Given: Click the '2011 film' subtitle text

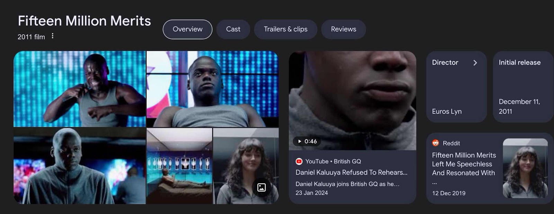Looking at the screenshot, I should pyautogui.click(x=31, y=37).
